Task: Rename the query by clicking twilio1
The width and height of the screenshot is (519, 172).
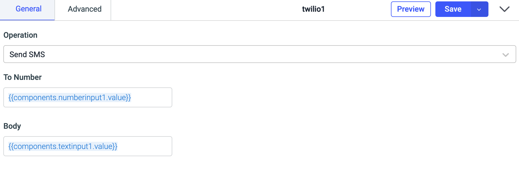Action: [x=313, y=9]
